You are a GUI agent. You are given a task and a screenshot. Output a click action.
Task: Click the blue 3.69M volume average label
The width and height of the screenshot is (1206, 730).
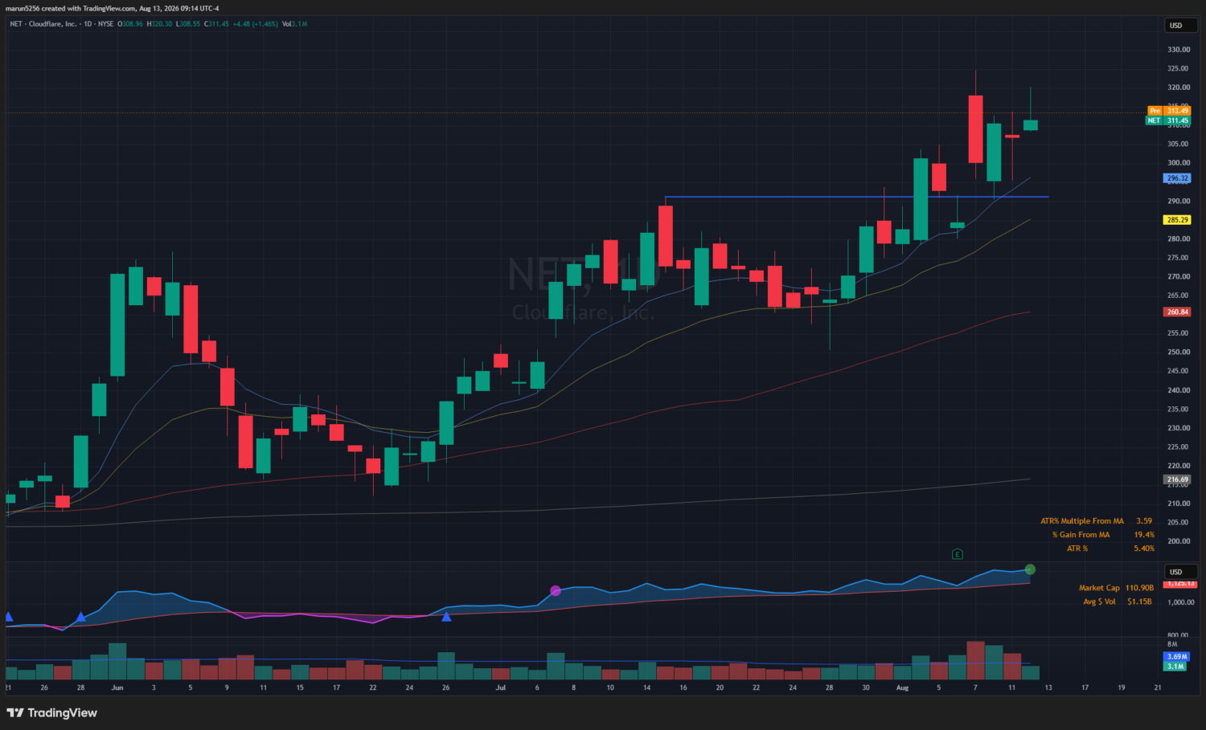[1176, 657]
